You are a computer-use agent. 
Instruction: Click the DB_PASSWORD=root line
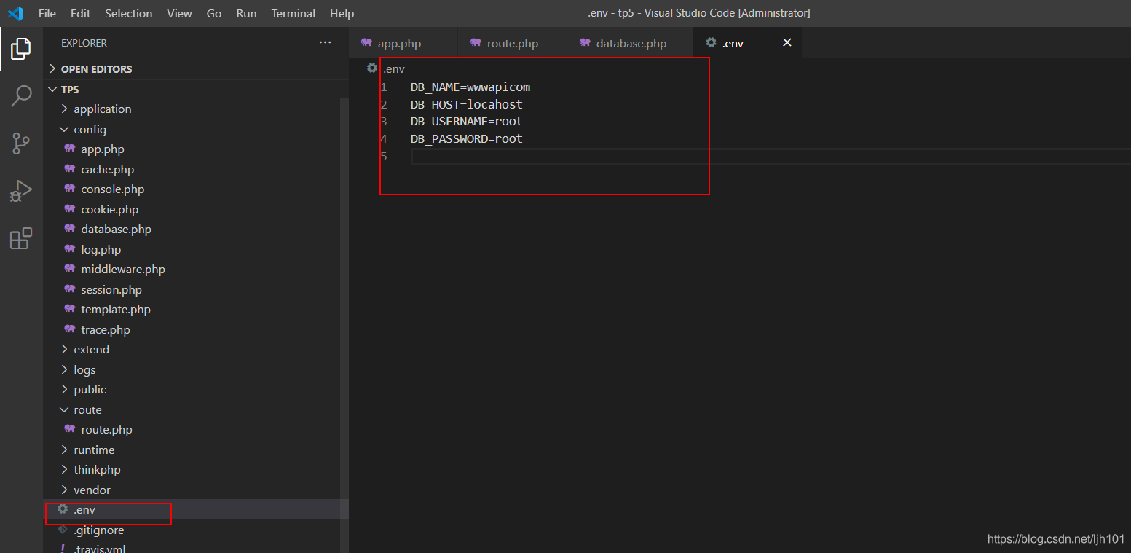pos(467,138)
